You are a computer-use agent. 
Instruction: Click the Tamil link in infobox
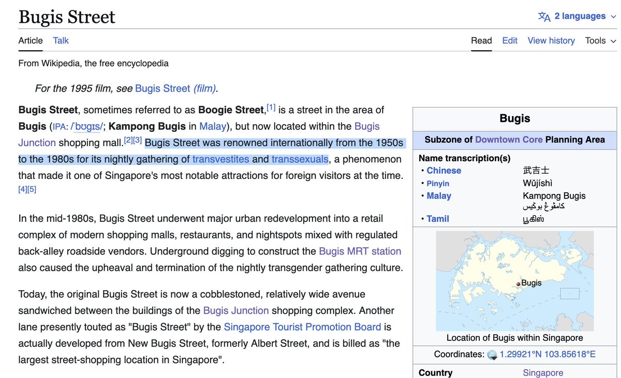[x=438, y=219]
